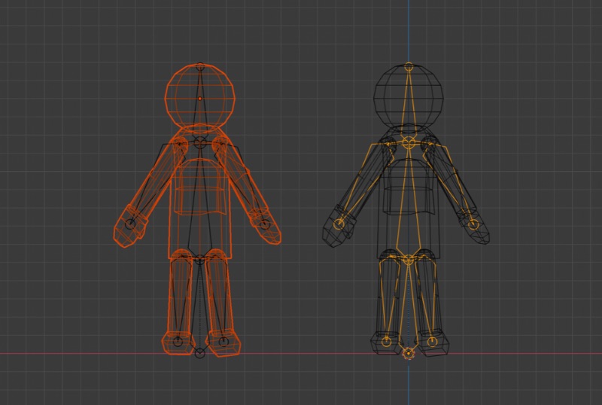Select hand bone circle on orange character's rightmost arm
This screenshot has width=602, height=405.
pyautogui.click(x=264, y=223)
